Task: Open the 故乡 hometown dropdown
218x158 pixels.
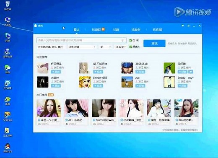Action: click(82, 47)
